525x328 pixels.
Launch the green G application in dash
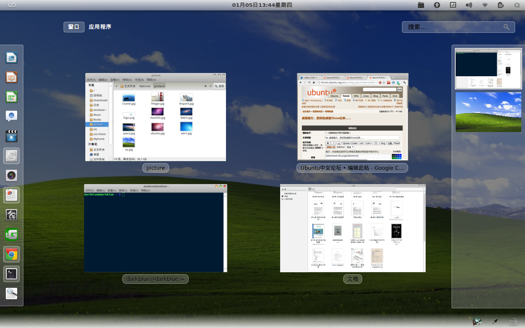(11, 235)
